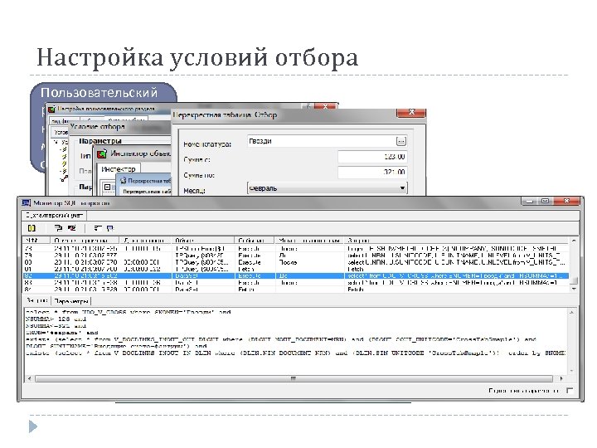Viewport: 597px width, 448px height.
Task: Close the Перекрестная таблица Отбор dialog
Action: pyautogui.click(x=411, y=112)
